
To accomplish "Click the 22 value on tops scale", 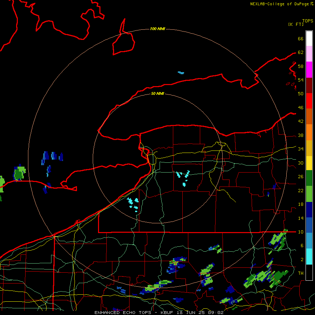I will [x=301, y=190].
